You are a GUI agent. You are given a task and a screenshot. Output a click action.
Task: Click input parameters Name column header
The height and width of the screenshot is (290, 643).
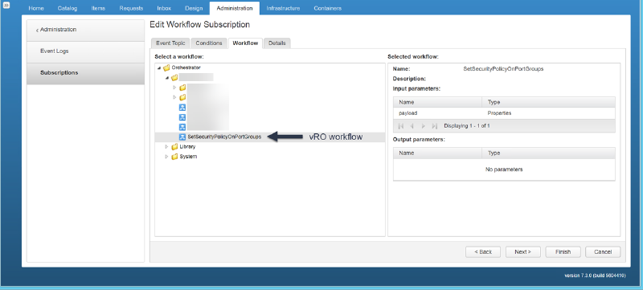tap(437, 102)
